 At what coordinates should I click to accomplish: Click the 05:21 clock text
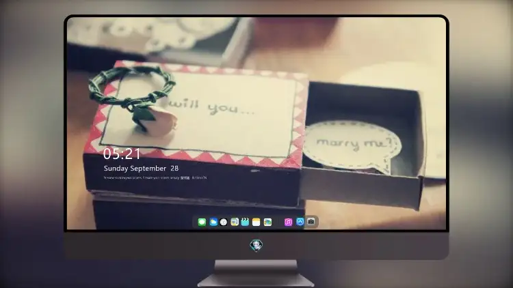pos(122,154)
